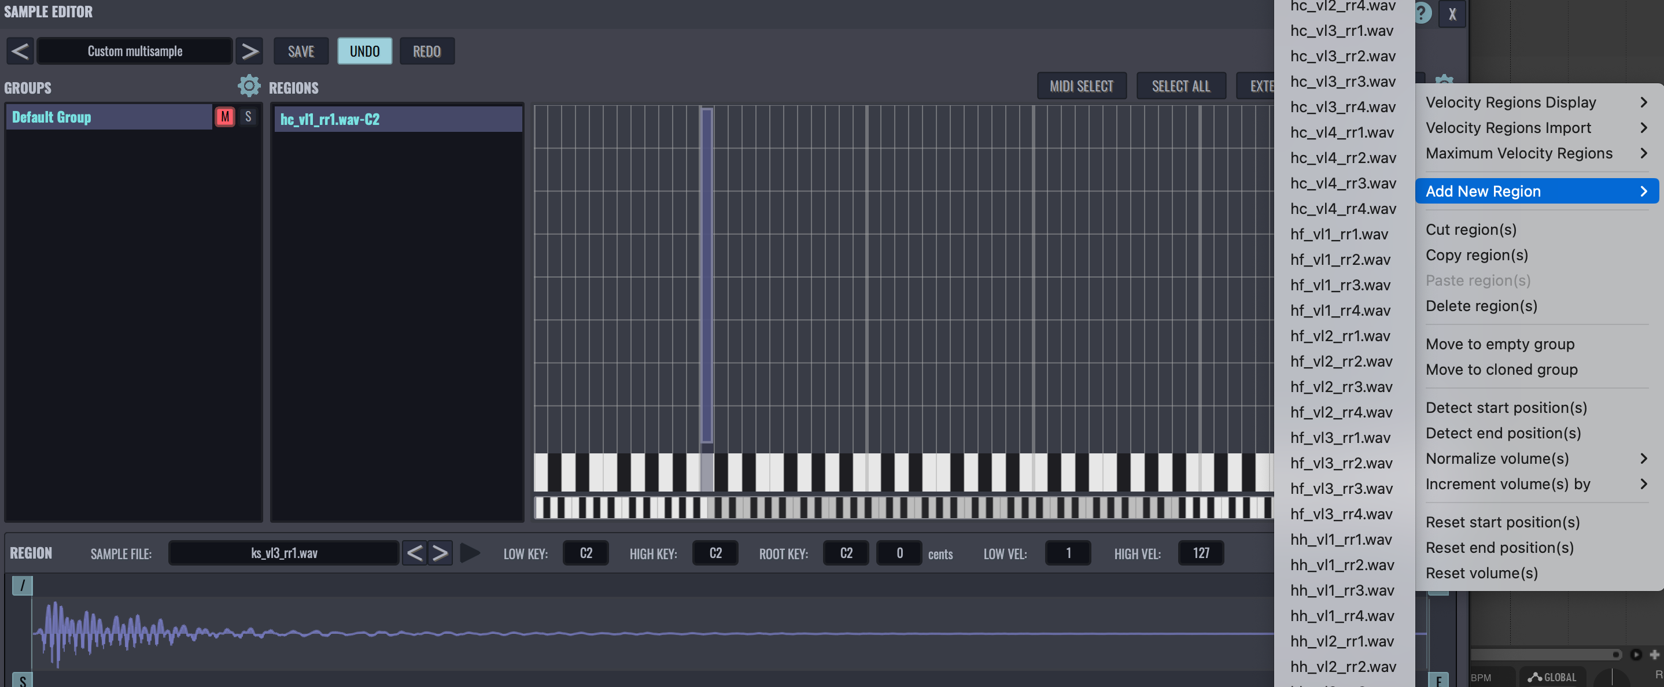Mute the Default Group
1664x687 pixels.
(x=224, y=117)
